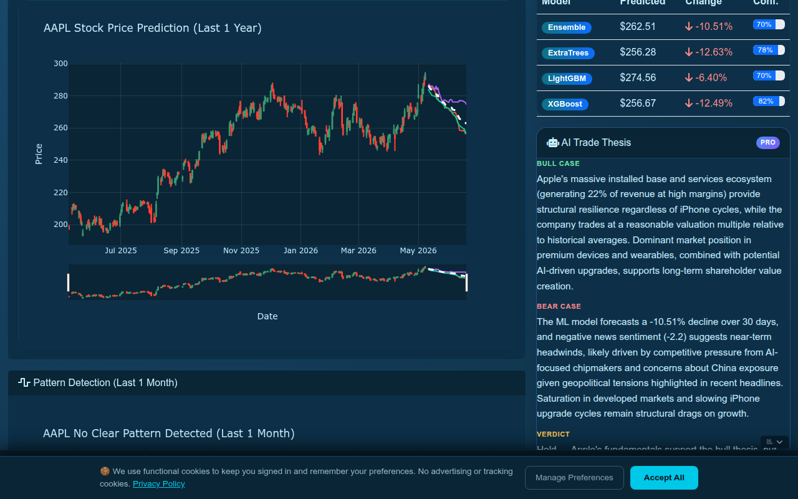Screen dimensions: 798x499
Task: Click the AI Trade Thesis heading text
Action: [x=596, y=143]
